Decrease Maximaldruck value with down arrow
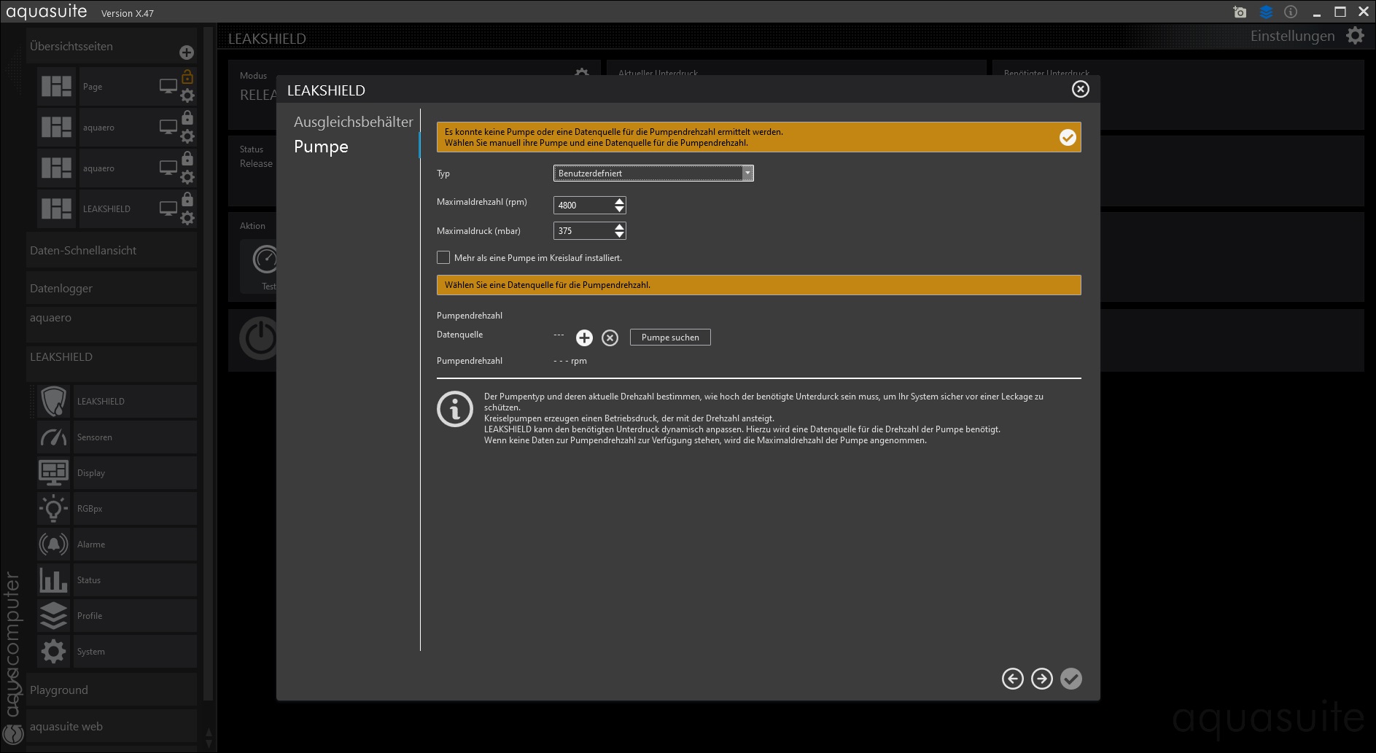The image size is (1376, 753). [x=619, y=235]
